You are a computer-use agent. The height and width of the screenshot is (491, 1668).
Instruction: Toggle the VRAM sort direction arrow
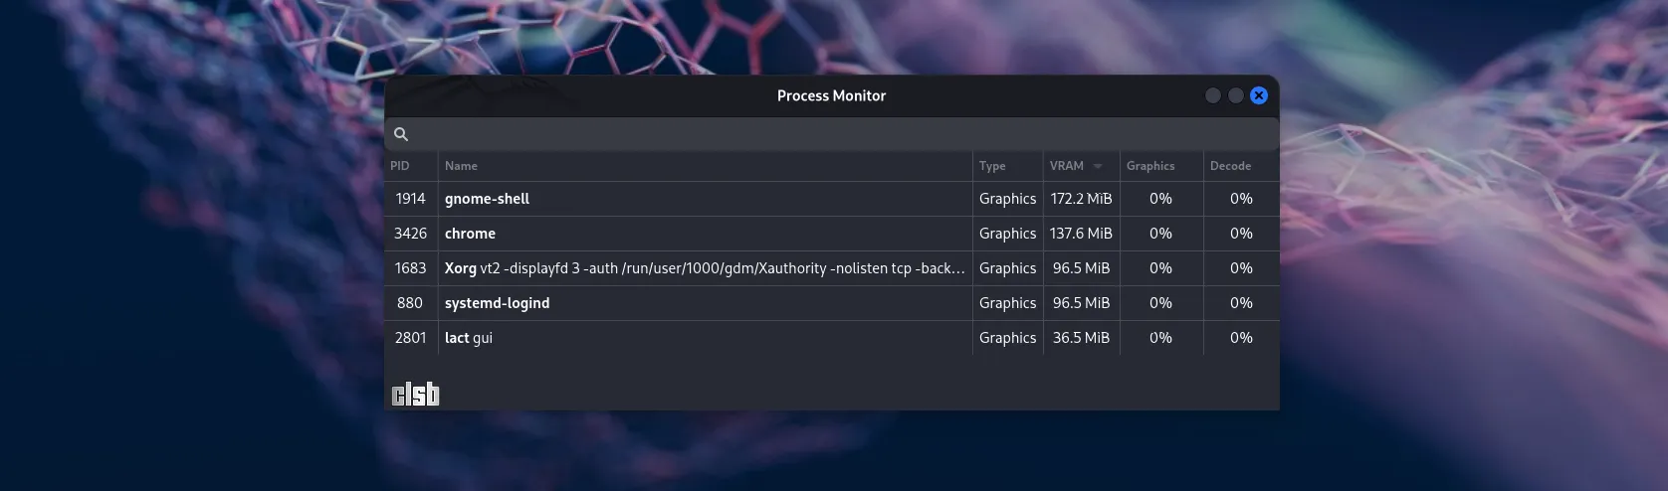pos(1098,166)
